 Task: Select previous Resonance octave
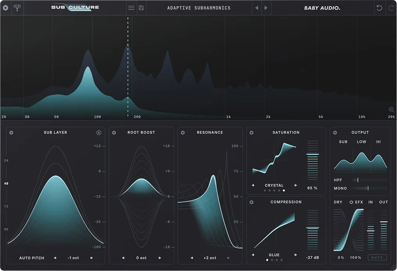[x=192, y=258]
